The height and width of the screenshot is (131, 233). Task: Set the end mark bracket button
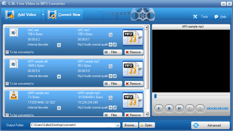click(x=200, y=109)
